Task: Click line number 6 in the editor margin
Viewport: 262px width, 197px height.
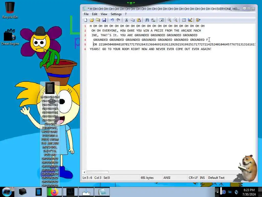Action: (85, 49)
